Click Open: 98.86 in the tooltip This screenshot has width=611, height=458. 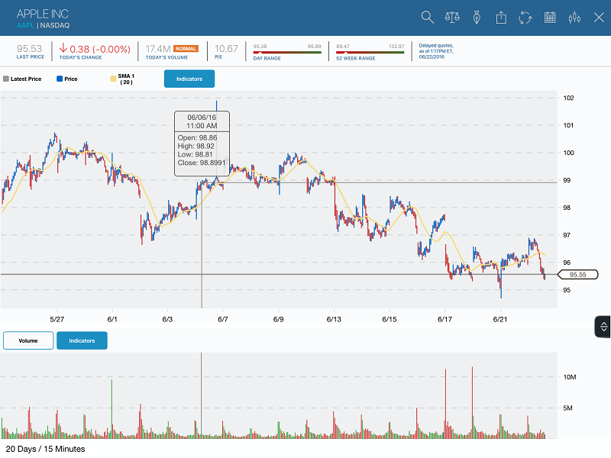click(x=197, y=138)
